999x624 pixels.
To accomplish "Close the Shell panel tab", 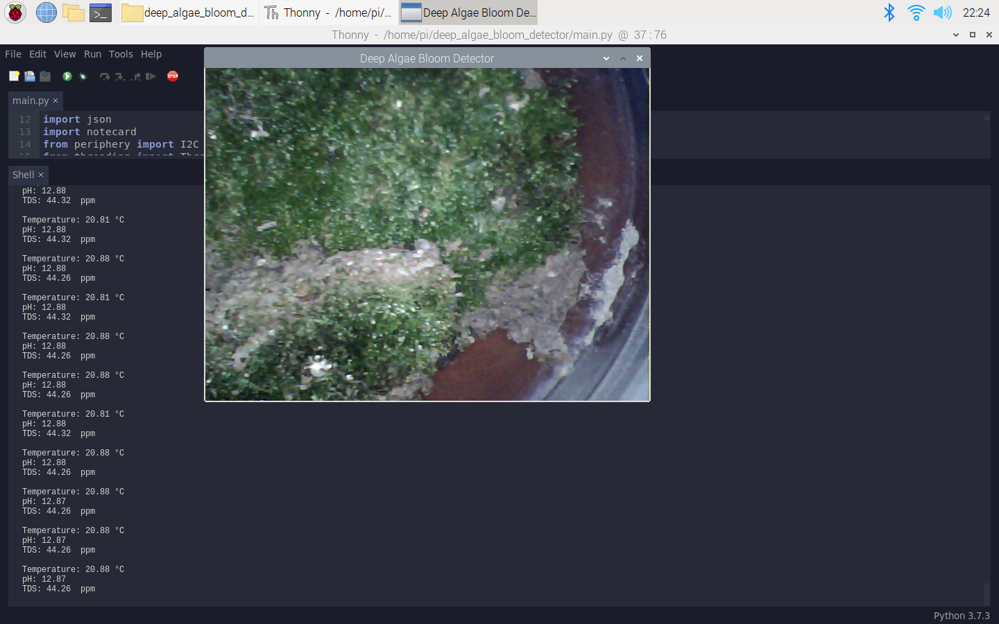I will tap(41, 175).
